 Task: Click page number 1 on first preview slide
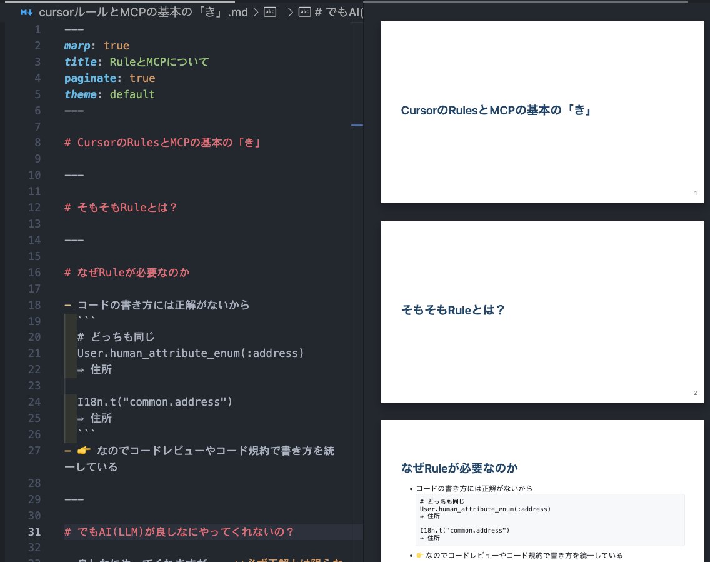coord(696,193)
